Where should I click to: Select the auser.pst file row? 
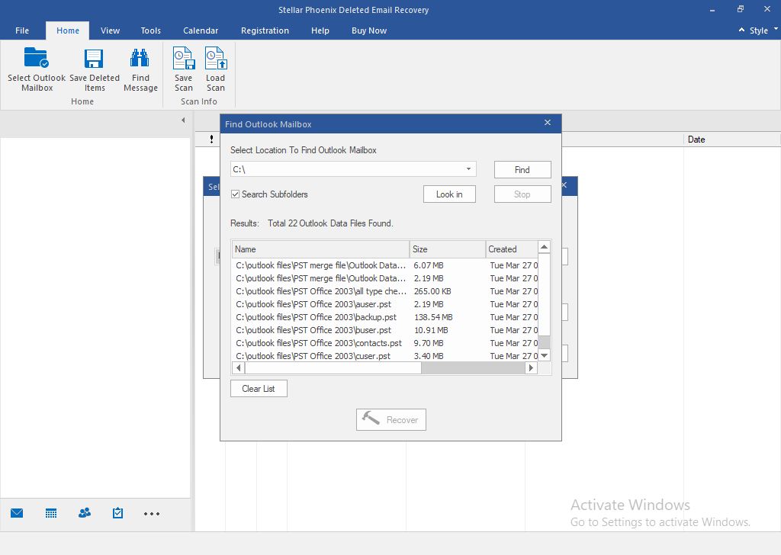coord(385,304)
